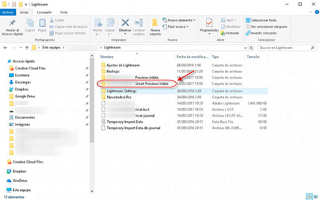
Task: Click No seleccionar ninguno
Action: (266, 27)
